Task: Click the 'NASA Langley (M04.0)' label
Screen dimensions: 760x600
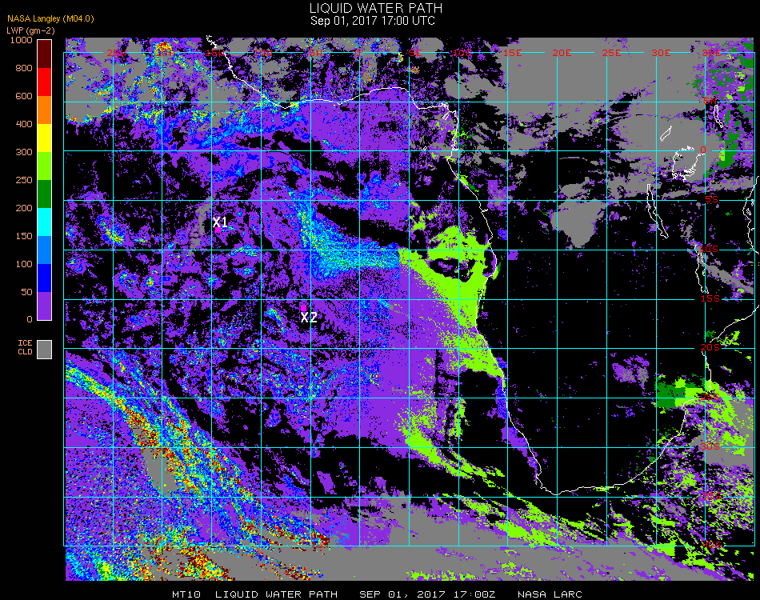Action: click(50, 19)
